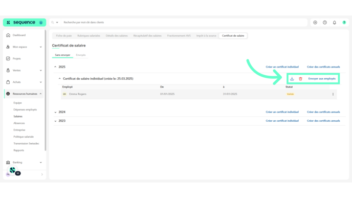Click the Ventes money bag icon
The width and height of the screenshot is (352, 198).
click(x=8, y=70)
